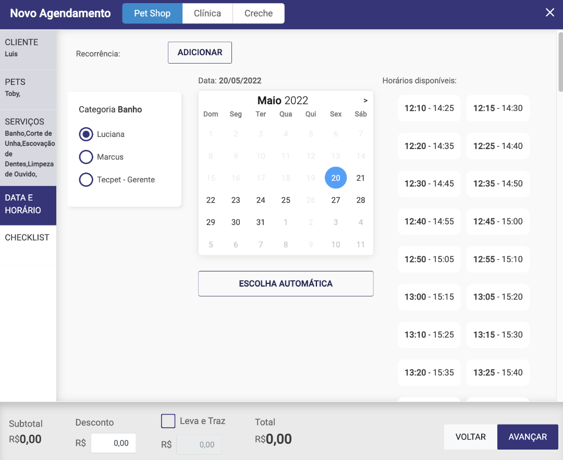This screenshot has width=563, height=460.
Task: Select May 27 on the calendar
Action: pyautogui.click(x=336, y=200)
